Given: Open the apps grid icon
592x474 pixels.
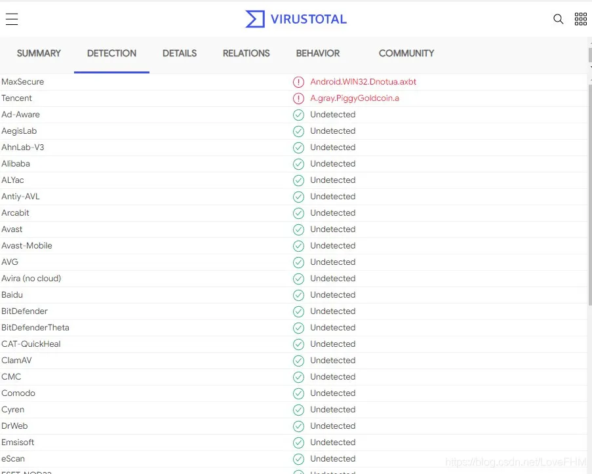Looking at the screenshot, I should click(x=581, y=19).
